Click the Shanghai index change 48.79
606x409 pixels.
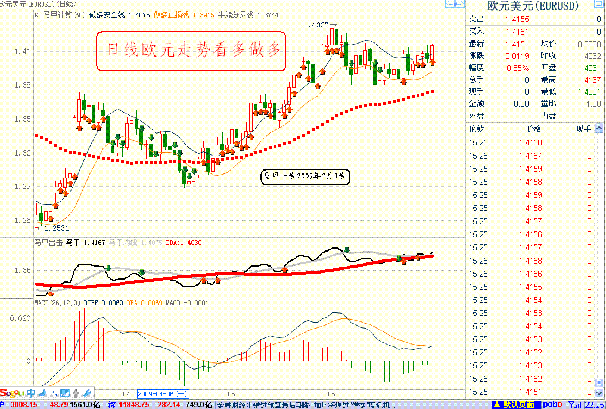(58, 405)
